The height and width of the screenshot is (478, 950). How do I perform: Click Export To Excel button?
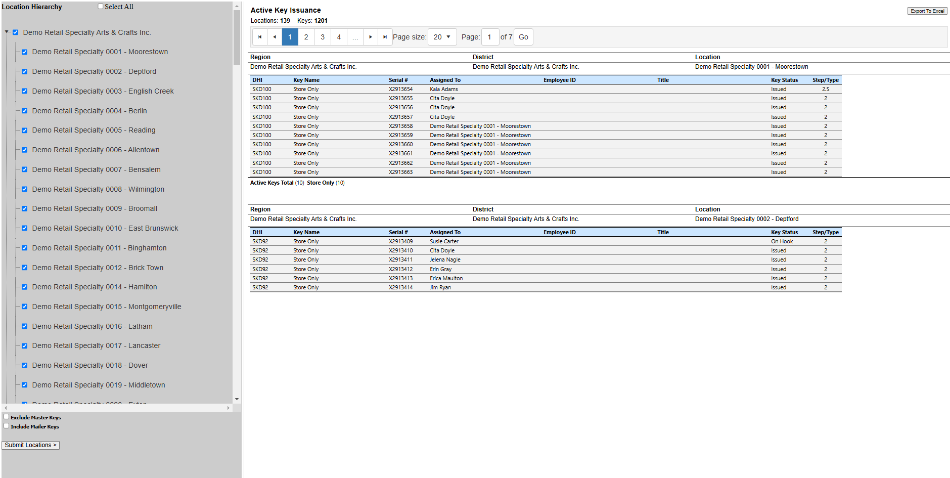click(x=927, y=11)
